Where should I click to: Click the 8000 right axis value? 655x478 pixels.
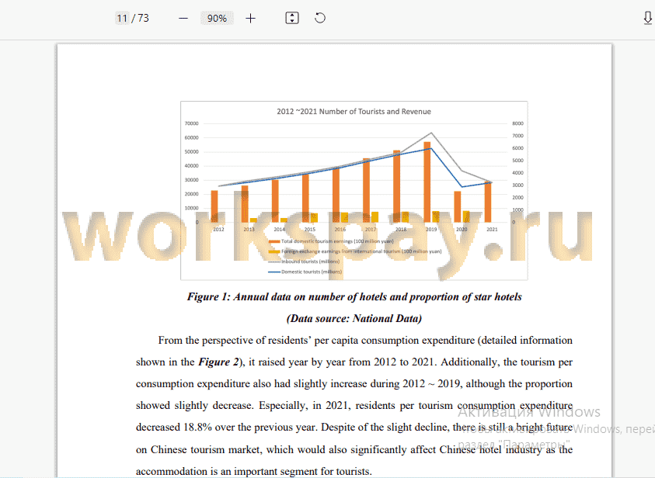tap(517, 123)
